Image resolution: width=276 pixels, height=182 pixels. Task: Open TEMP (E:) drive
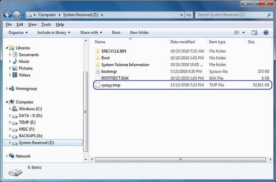27,122
